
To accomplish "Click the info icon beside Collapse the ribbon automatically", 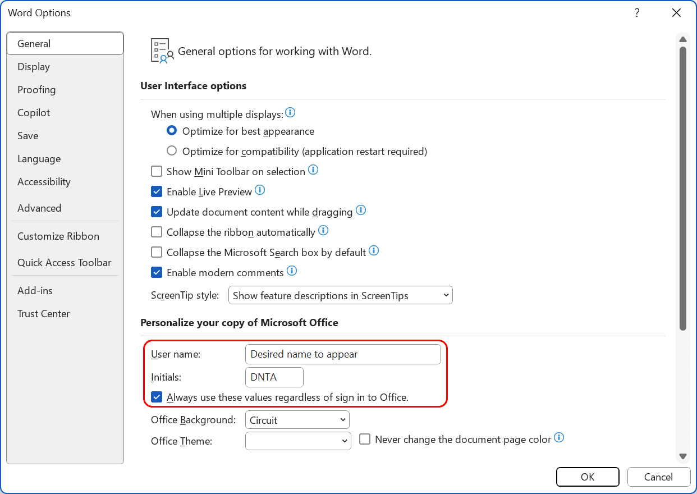I will pyautogui.click(x=323, y=231).
